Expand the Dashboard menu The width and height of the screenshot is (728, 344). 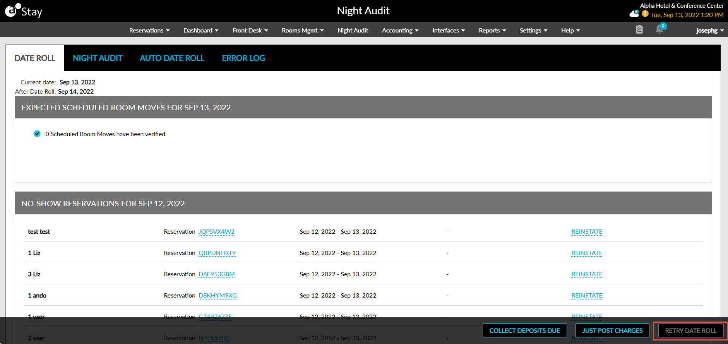[x=201, y=30]
